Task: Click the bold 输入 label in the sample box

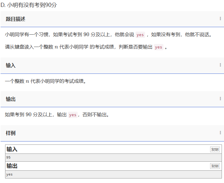Action: click(12, 149)
